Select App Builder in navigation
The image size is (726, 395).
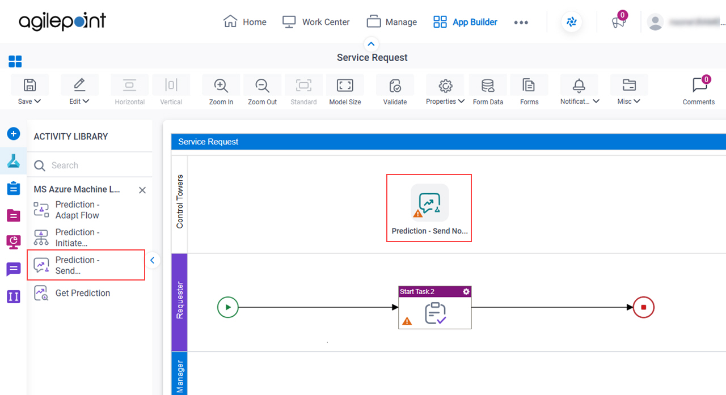click(465, 22)
